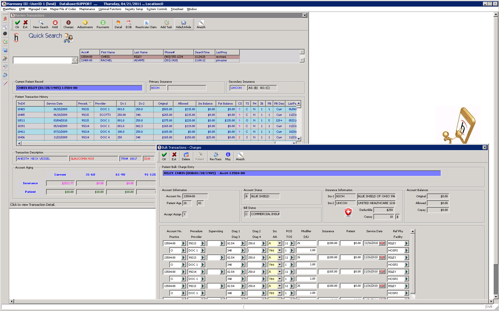
Task: Click the Quick Search input field
Action: point(42,60)
